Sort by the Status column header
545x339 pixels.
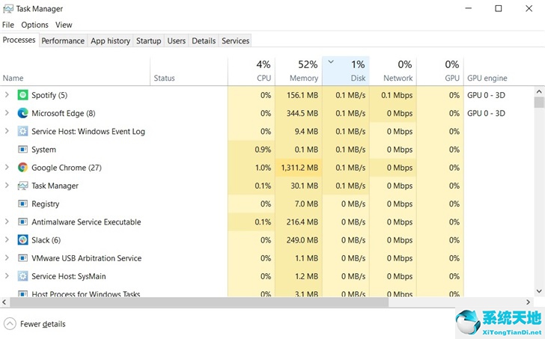pyautogui.click(x=189, y=71)
